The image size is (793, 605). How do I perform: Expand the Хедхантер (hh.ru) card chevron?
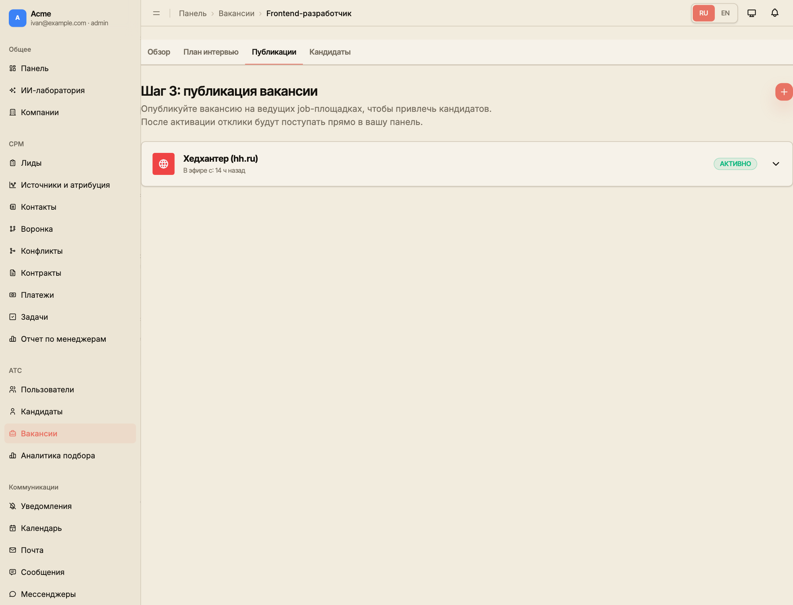[776, 164]
